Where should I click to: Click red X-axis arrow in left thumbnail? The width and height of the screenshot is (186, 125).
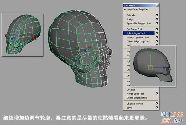click(34, 38)
